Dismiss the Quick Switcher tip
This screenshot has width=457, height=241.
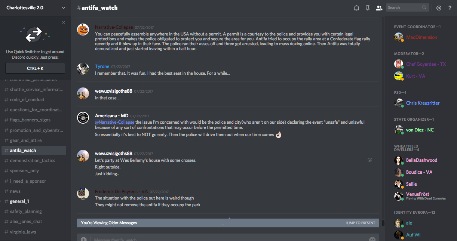[x=64, y=22]
